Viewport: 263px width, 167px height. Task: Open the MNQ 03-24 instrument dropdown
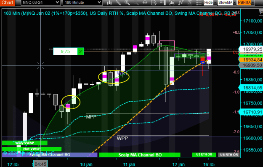pyautogui.click(x=40, y=3)
